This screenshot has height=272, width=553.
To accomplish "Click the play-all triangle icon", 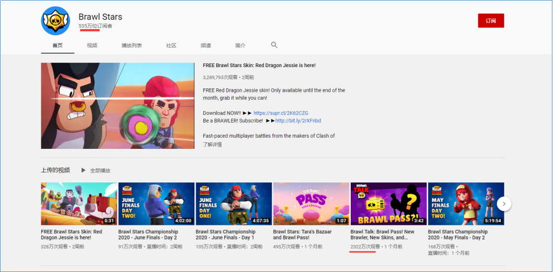I will 83,170.
